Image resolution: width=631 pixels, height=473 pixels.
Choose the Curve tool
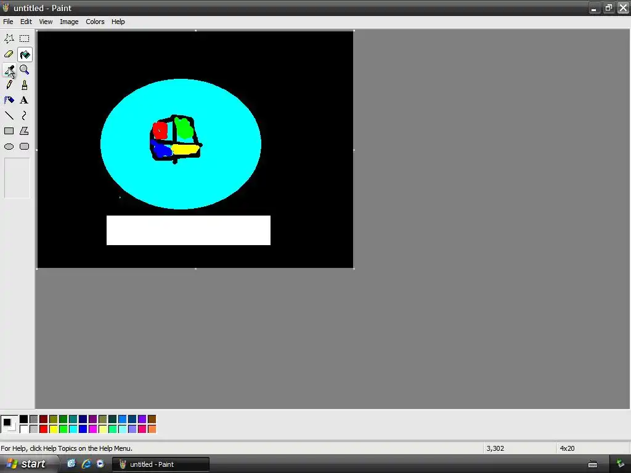25,116
